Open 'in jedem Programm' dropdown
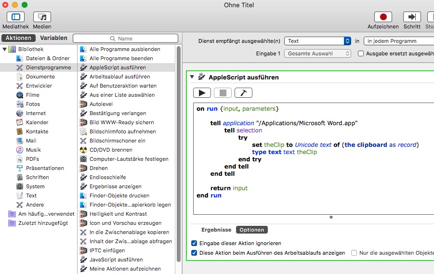This screenshot has width=434, height=274. pos(399,41)
